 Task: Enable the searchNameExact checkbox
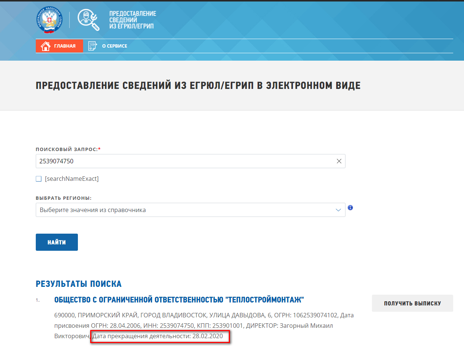pos(39,179)
